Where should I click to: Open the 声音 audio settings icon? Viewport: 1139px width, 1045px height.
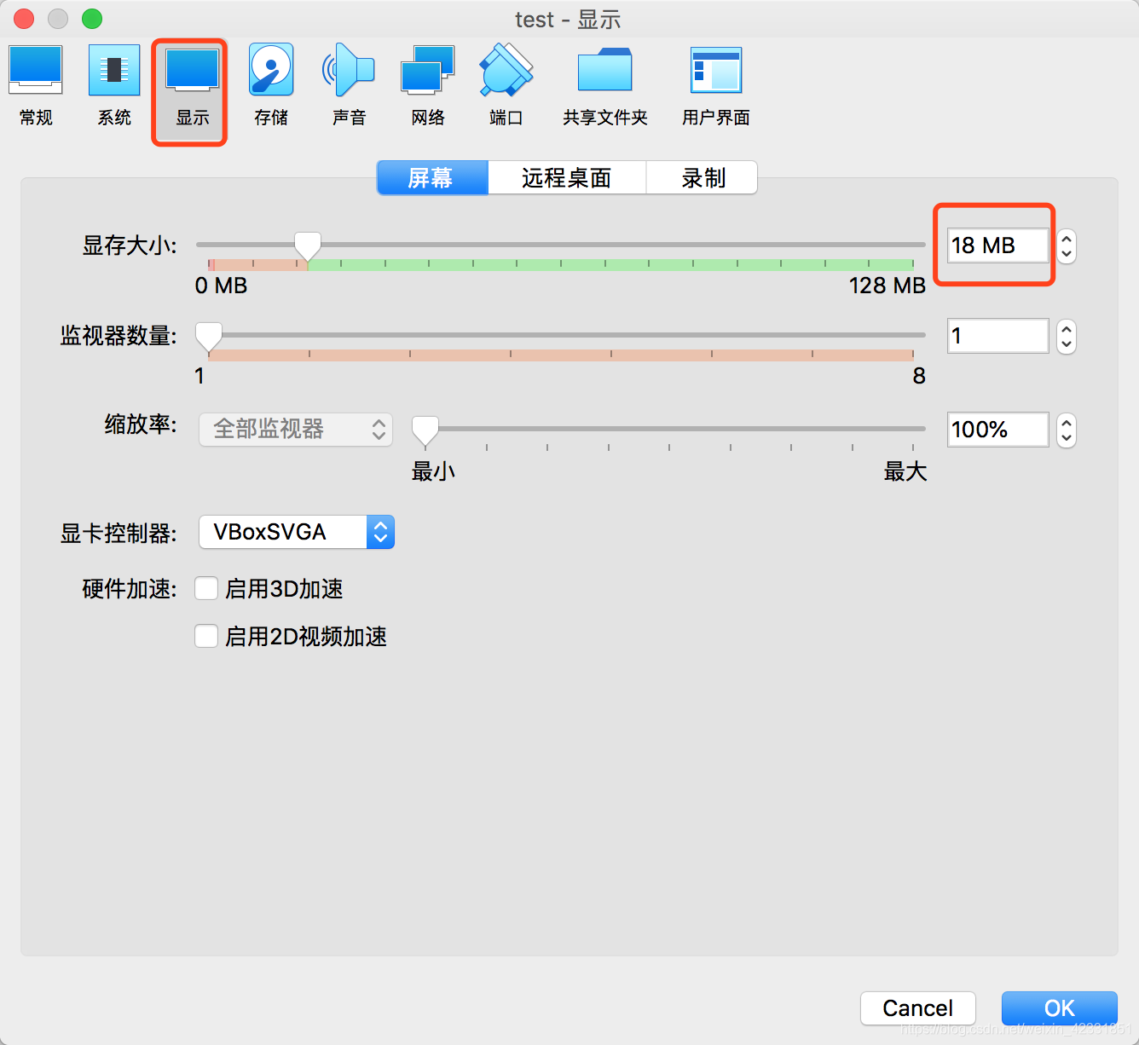click(350, 85)
